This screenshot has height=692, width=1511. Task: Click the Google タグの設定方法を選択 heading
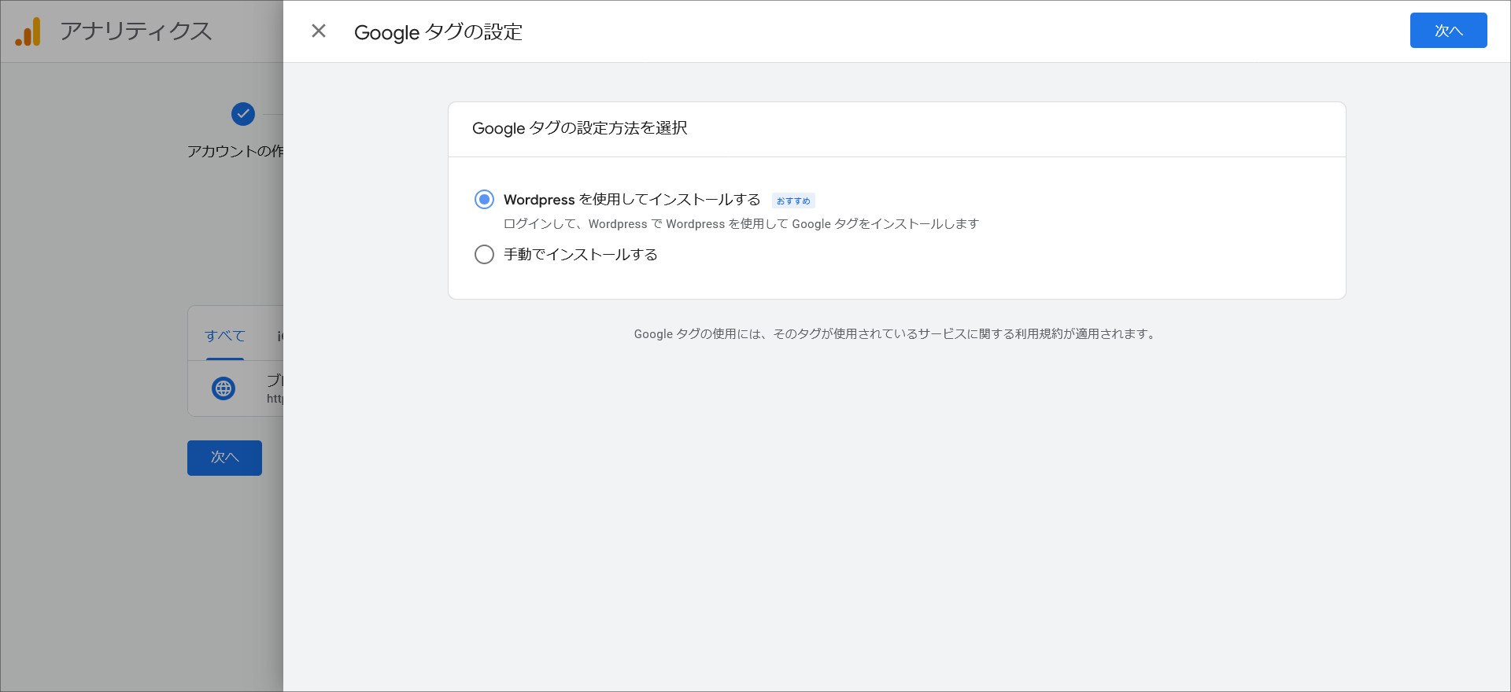click(x=580, y=128)
